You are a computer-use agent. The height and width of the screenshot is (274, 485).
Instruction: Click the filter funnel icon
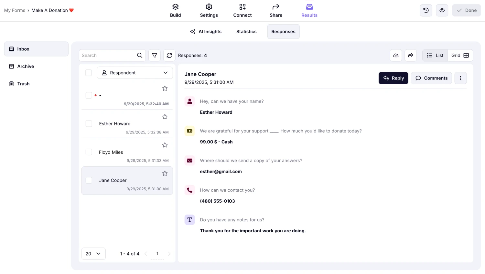[155, 56]
